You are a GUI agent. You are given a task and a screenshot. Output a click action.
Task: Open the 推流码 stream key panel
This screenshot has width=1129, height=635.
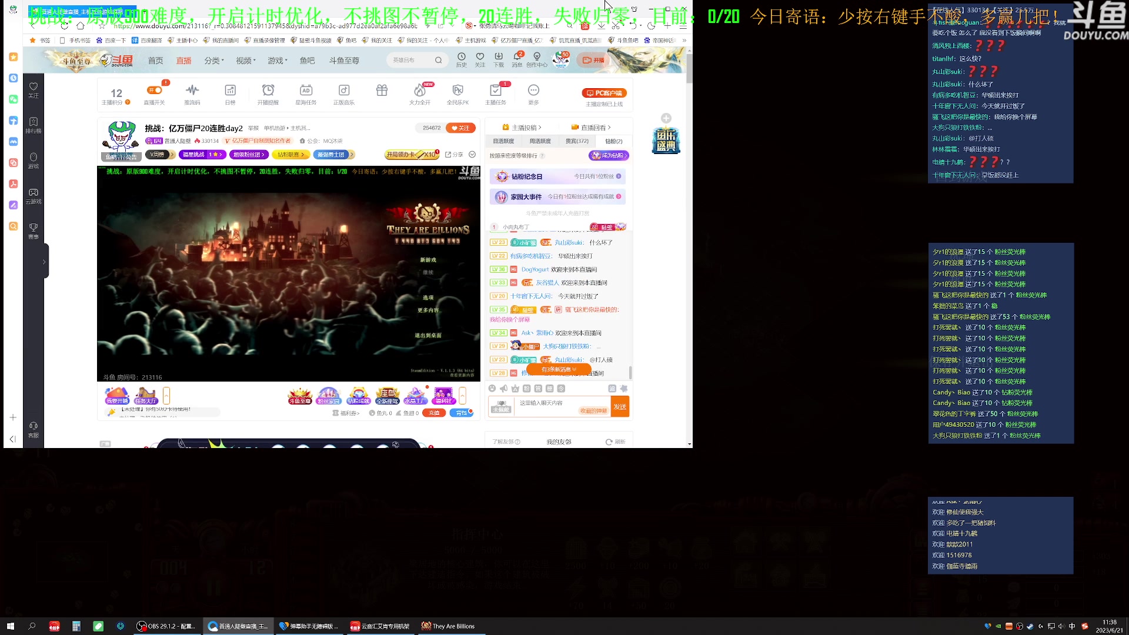193,94
